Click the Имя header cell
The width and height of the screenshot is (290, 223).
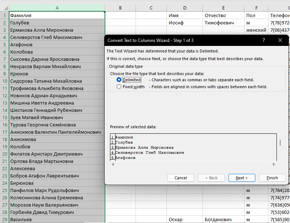pos(185,15)
